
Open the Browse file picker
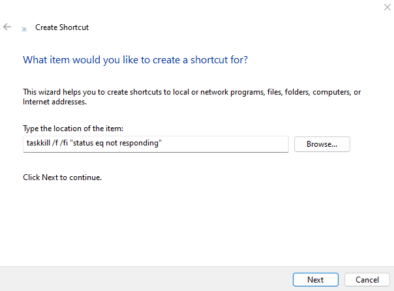tap(322, 144)
